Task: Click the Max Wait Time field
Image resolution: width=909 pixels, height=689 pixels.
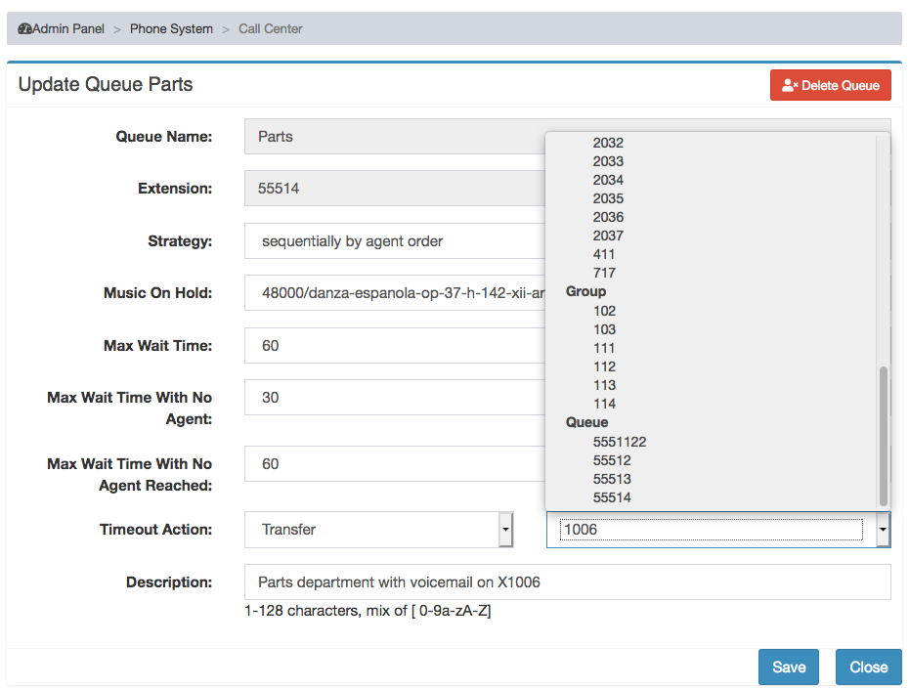Action: point(395,345)
